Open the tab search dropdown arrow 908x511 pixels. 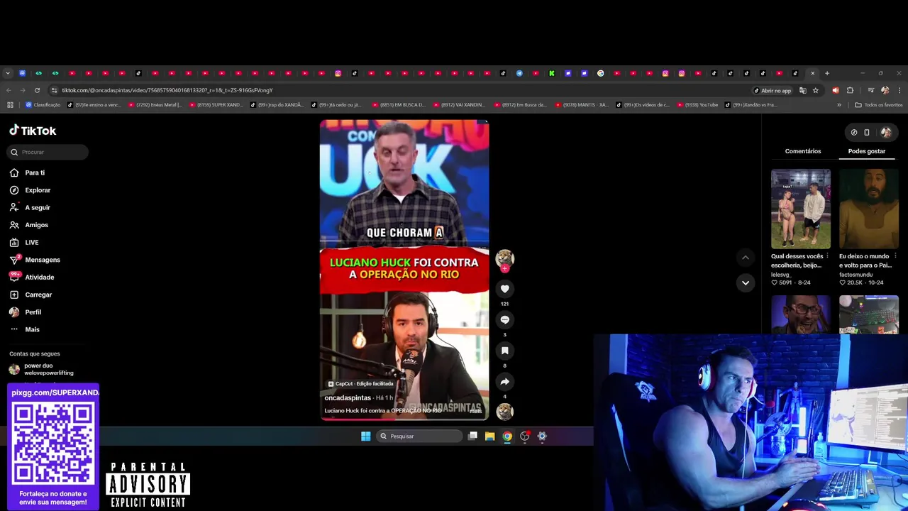pyautogui.click(x=8, y=73)
